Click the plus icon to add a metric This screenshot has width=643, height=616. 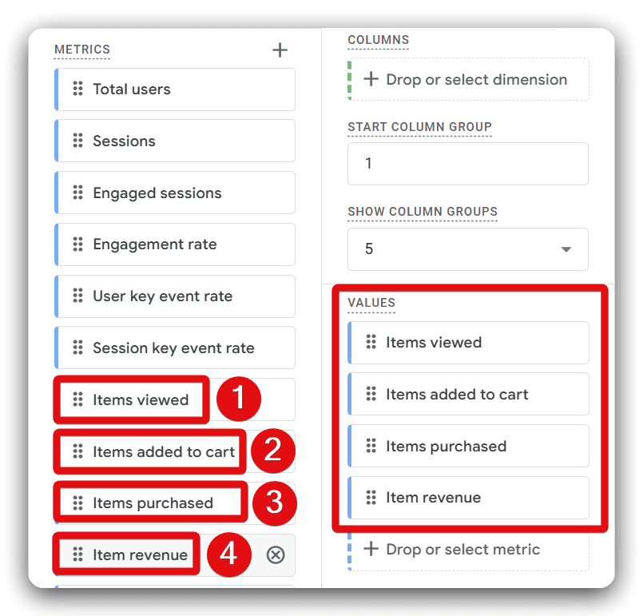(280, 50)
